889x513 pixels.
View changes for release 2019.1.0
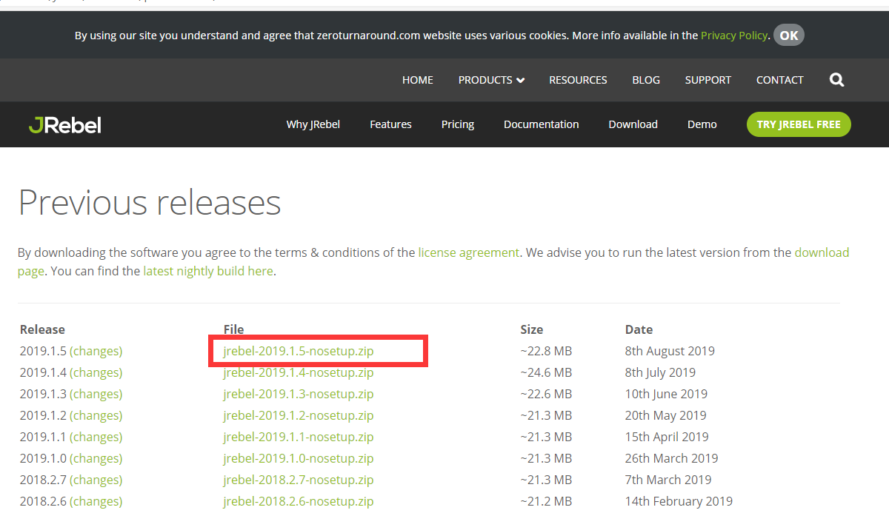tap(96, 458)
